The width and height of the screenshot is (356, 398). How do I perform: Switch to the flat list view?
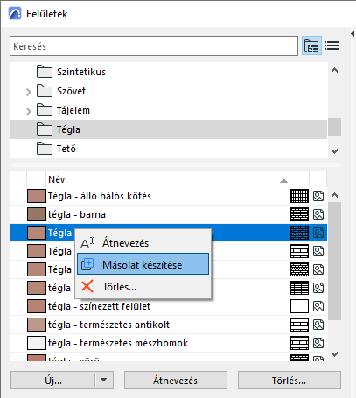tap(332, 45)
